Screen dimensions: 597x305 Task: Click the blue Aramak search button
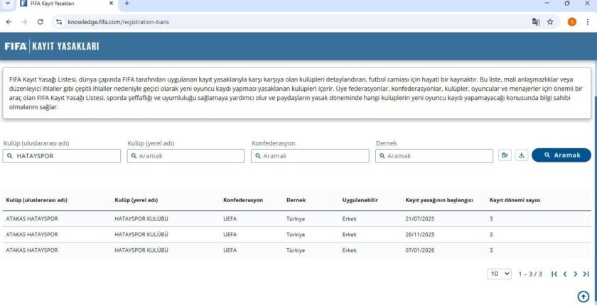pyautogui.click(x=561, y=155)
